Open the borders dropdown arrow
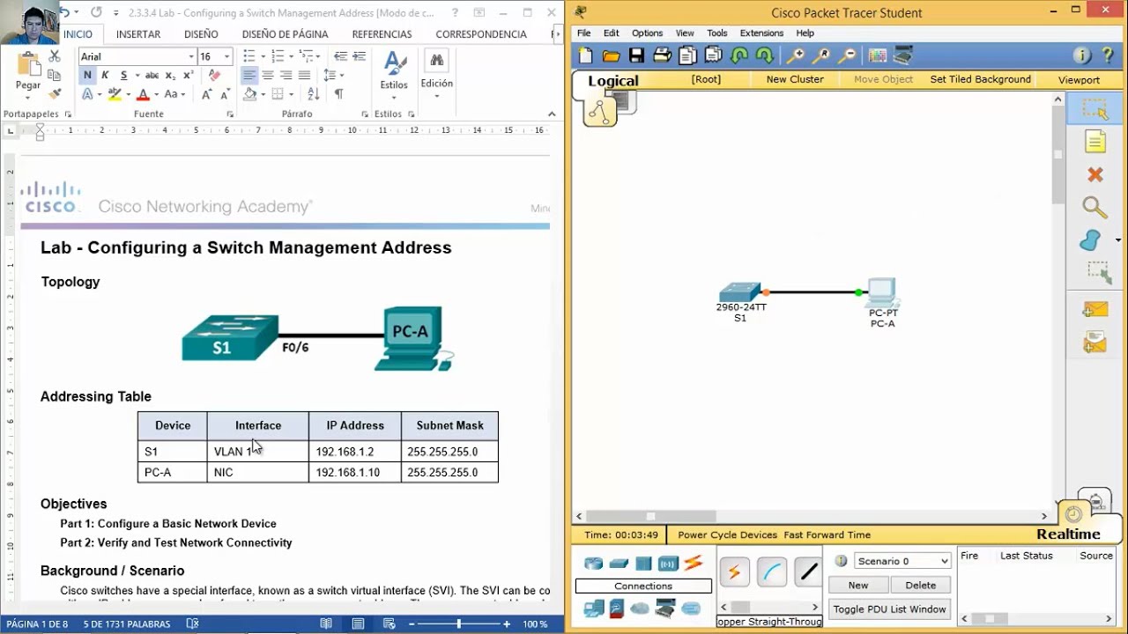The width and height of the screenshot is (1128, 634). click(x=292, y=94)
